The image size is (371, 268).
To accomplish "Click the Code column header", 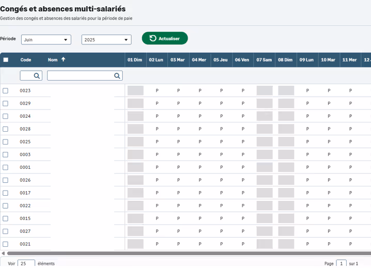I will pos(25,60).
